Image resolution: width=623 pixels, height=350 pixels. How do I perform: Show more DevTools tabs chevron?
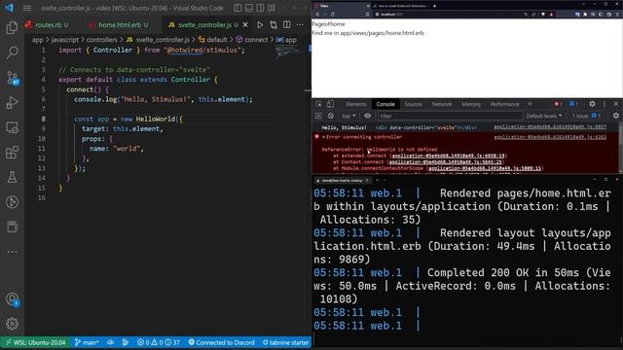pos(530,104)
